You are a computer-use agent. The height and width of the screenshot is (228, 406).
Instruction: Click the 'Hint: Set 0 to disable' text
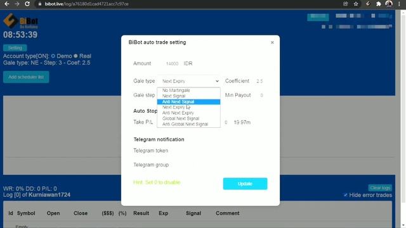tap(157, 182)
